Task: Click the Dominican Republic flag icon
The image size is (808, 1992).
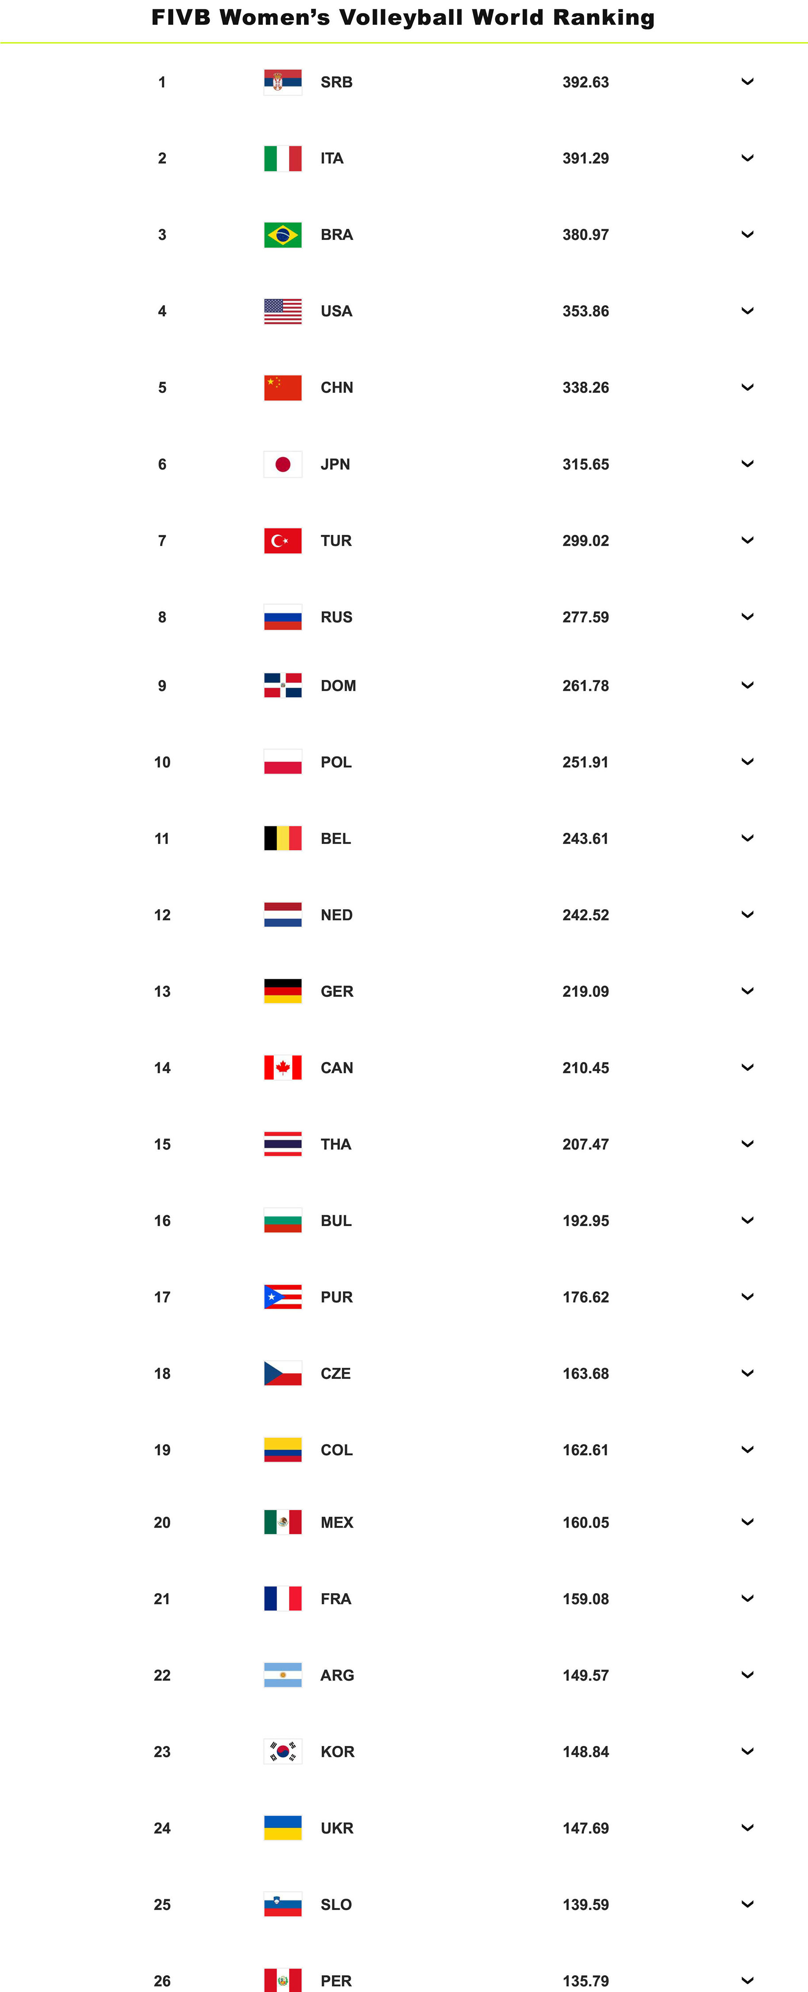Action: coord(282,685)
